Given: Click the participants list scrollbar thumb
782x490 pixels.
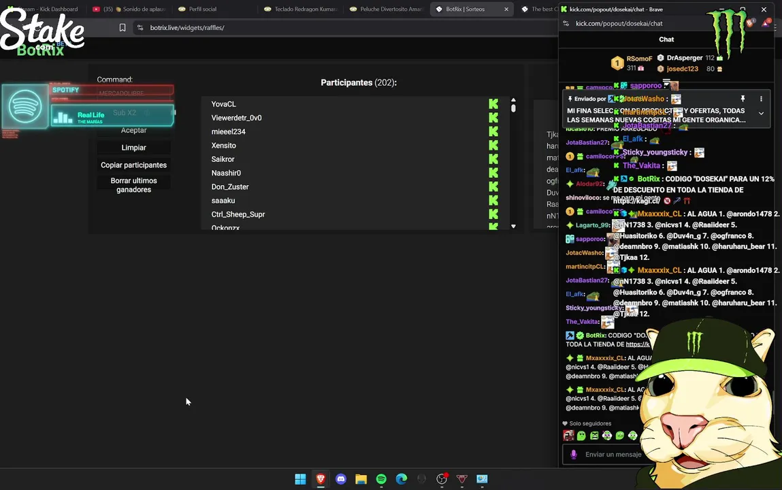Looking at the screenshot, I should [513, 108].
